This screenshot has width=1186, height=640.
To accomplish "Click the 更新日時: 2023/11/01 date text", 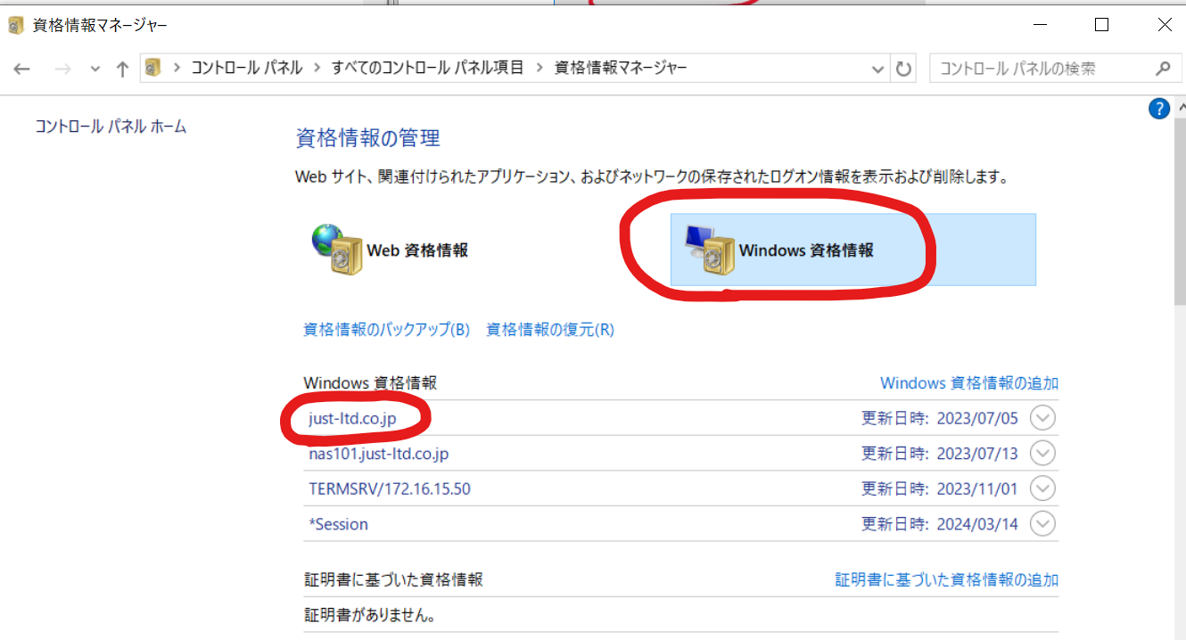I will click(939, 488).
